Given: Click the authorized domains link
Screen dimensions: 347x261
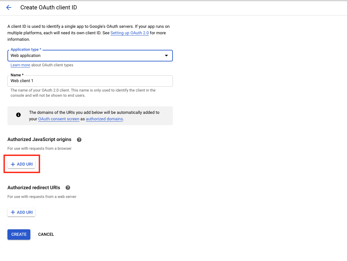Looking at the screenshot, I should tap(104, 119).
